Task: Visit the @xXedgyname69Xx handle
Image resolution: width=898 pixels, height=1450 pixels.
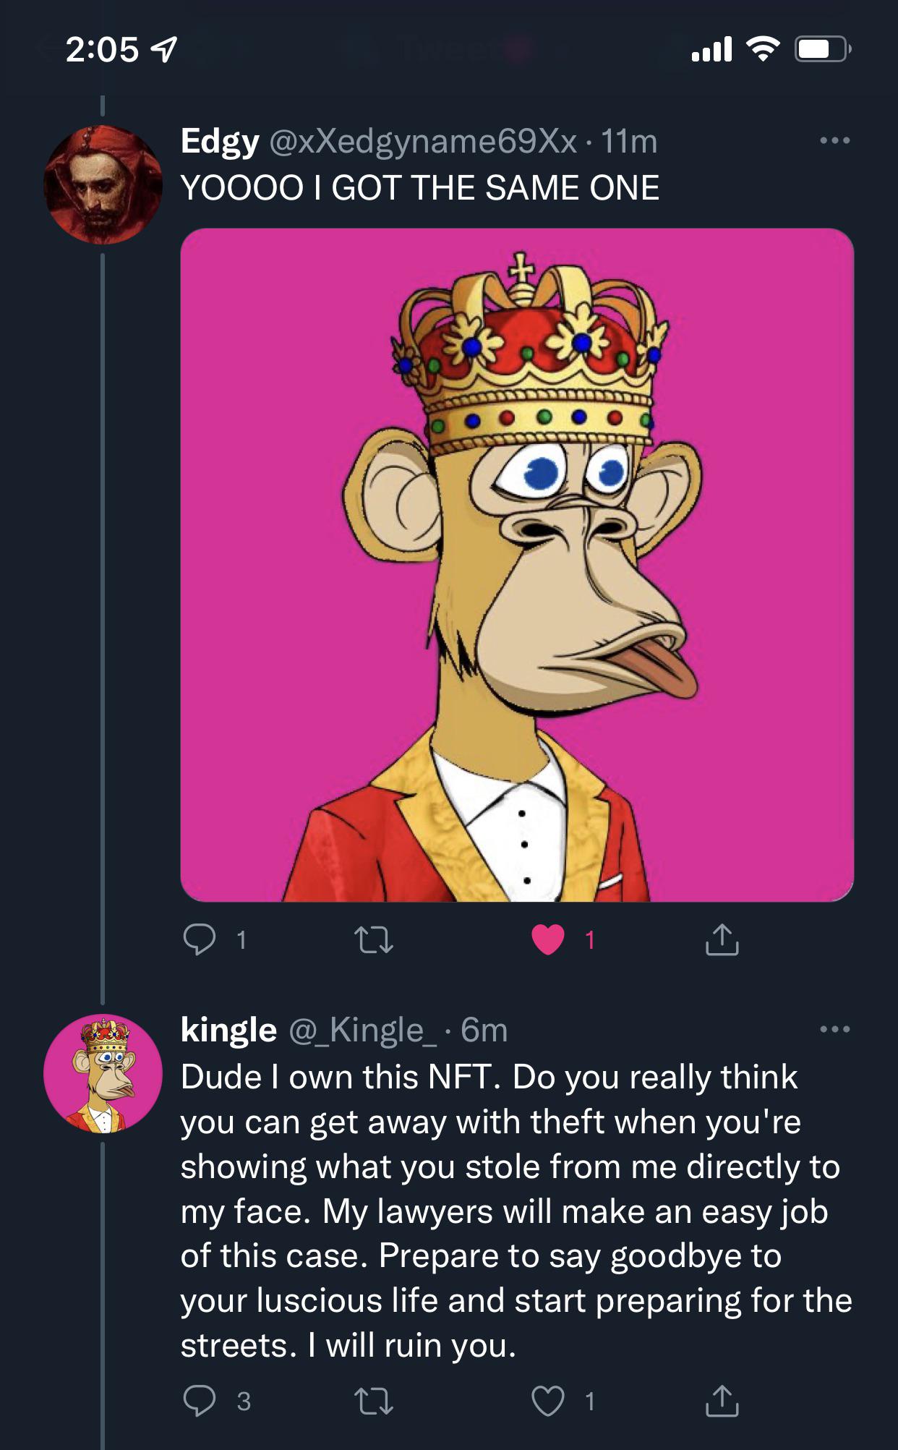Action: [423, 141]
